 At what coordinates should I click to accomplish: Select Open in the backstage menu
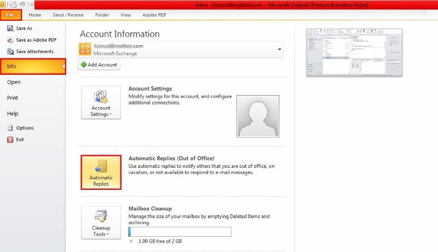click(x=14, y=82)
